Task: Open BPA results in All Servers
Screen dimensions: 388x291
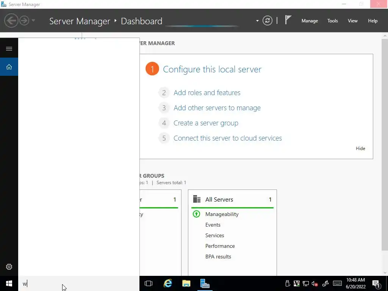Action: (218, 257)
